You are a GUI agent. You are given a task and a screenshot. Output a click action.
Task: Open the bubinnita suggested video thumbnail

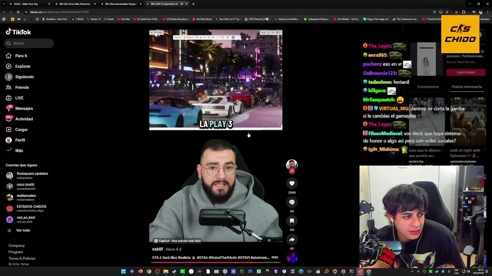pos(427,122)
